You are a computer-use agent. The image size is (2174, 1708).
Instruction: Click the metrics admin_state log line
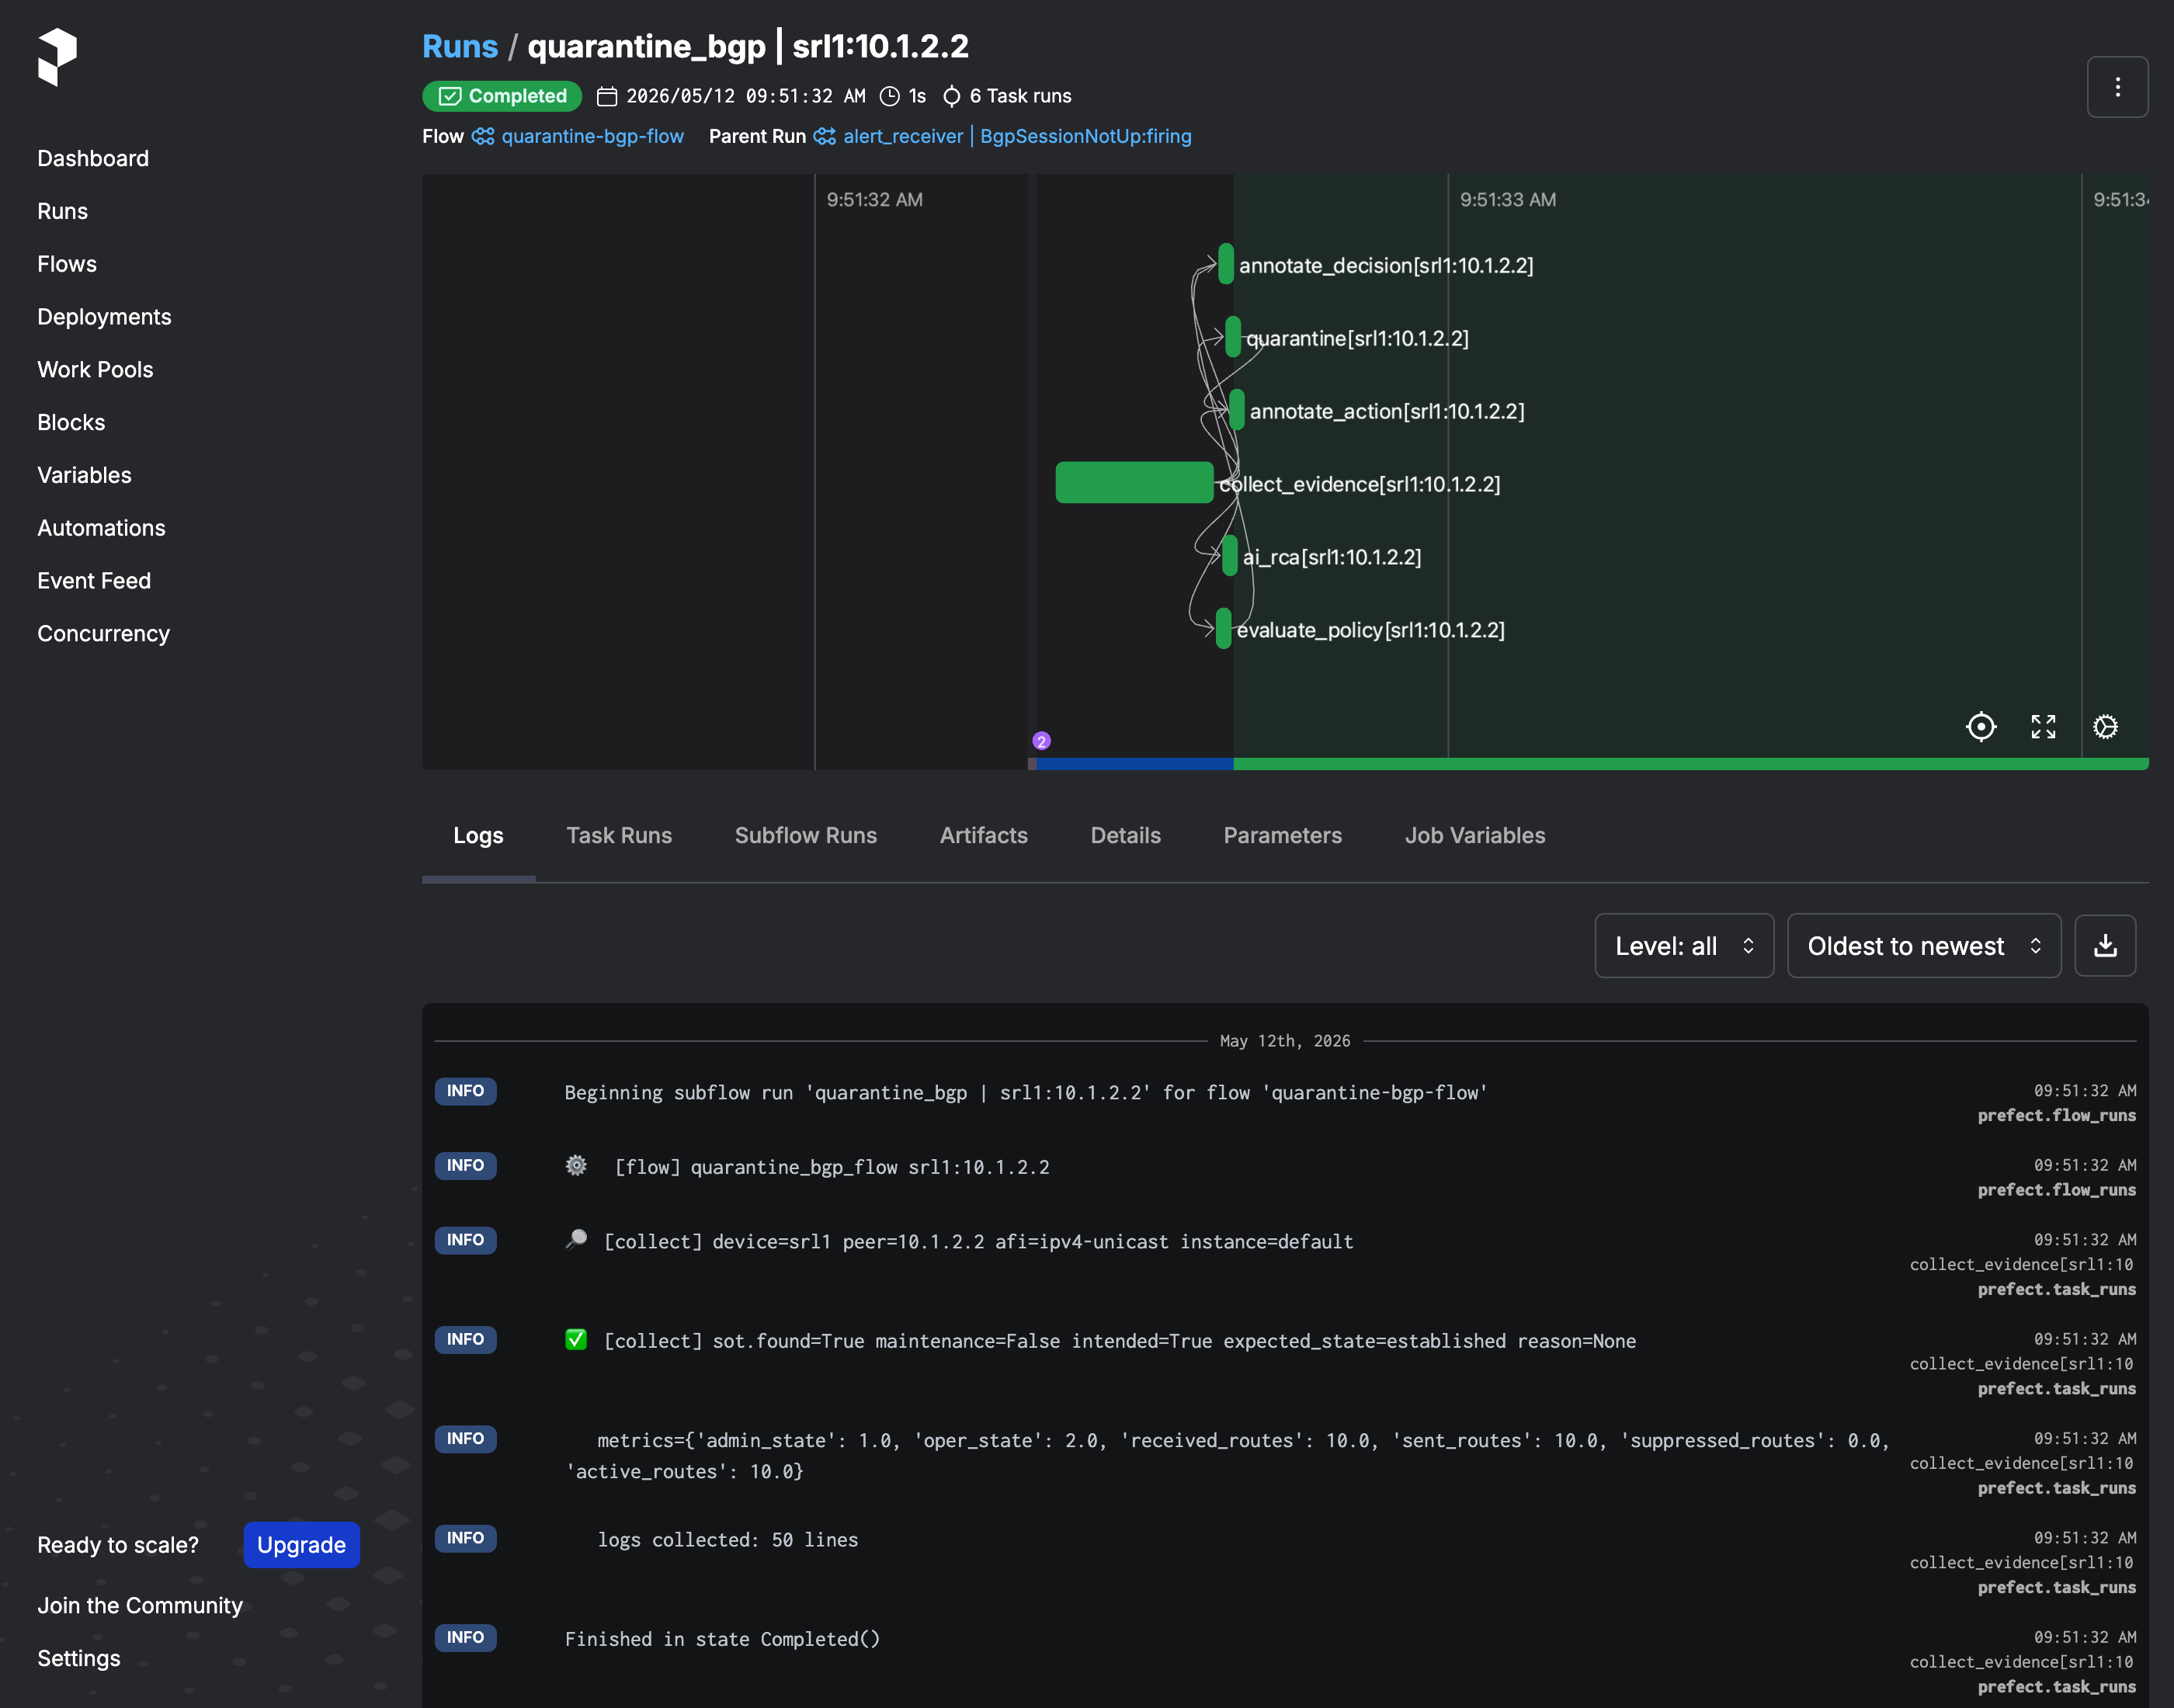coord(1228,1456)
